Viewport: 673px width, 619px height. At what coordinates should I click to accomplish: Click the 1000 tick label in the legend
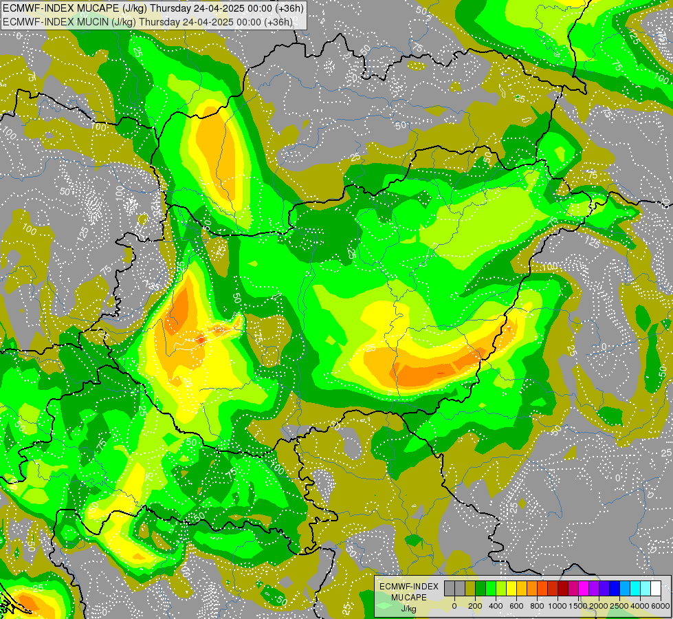(558, 606)
